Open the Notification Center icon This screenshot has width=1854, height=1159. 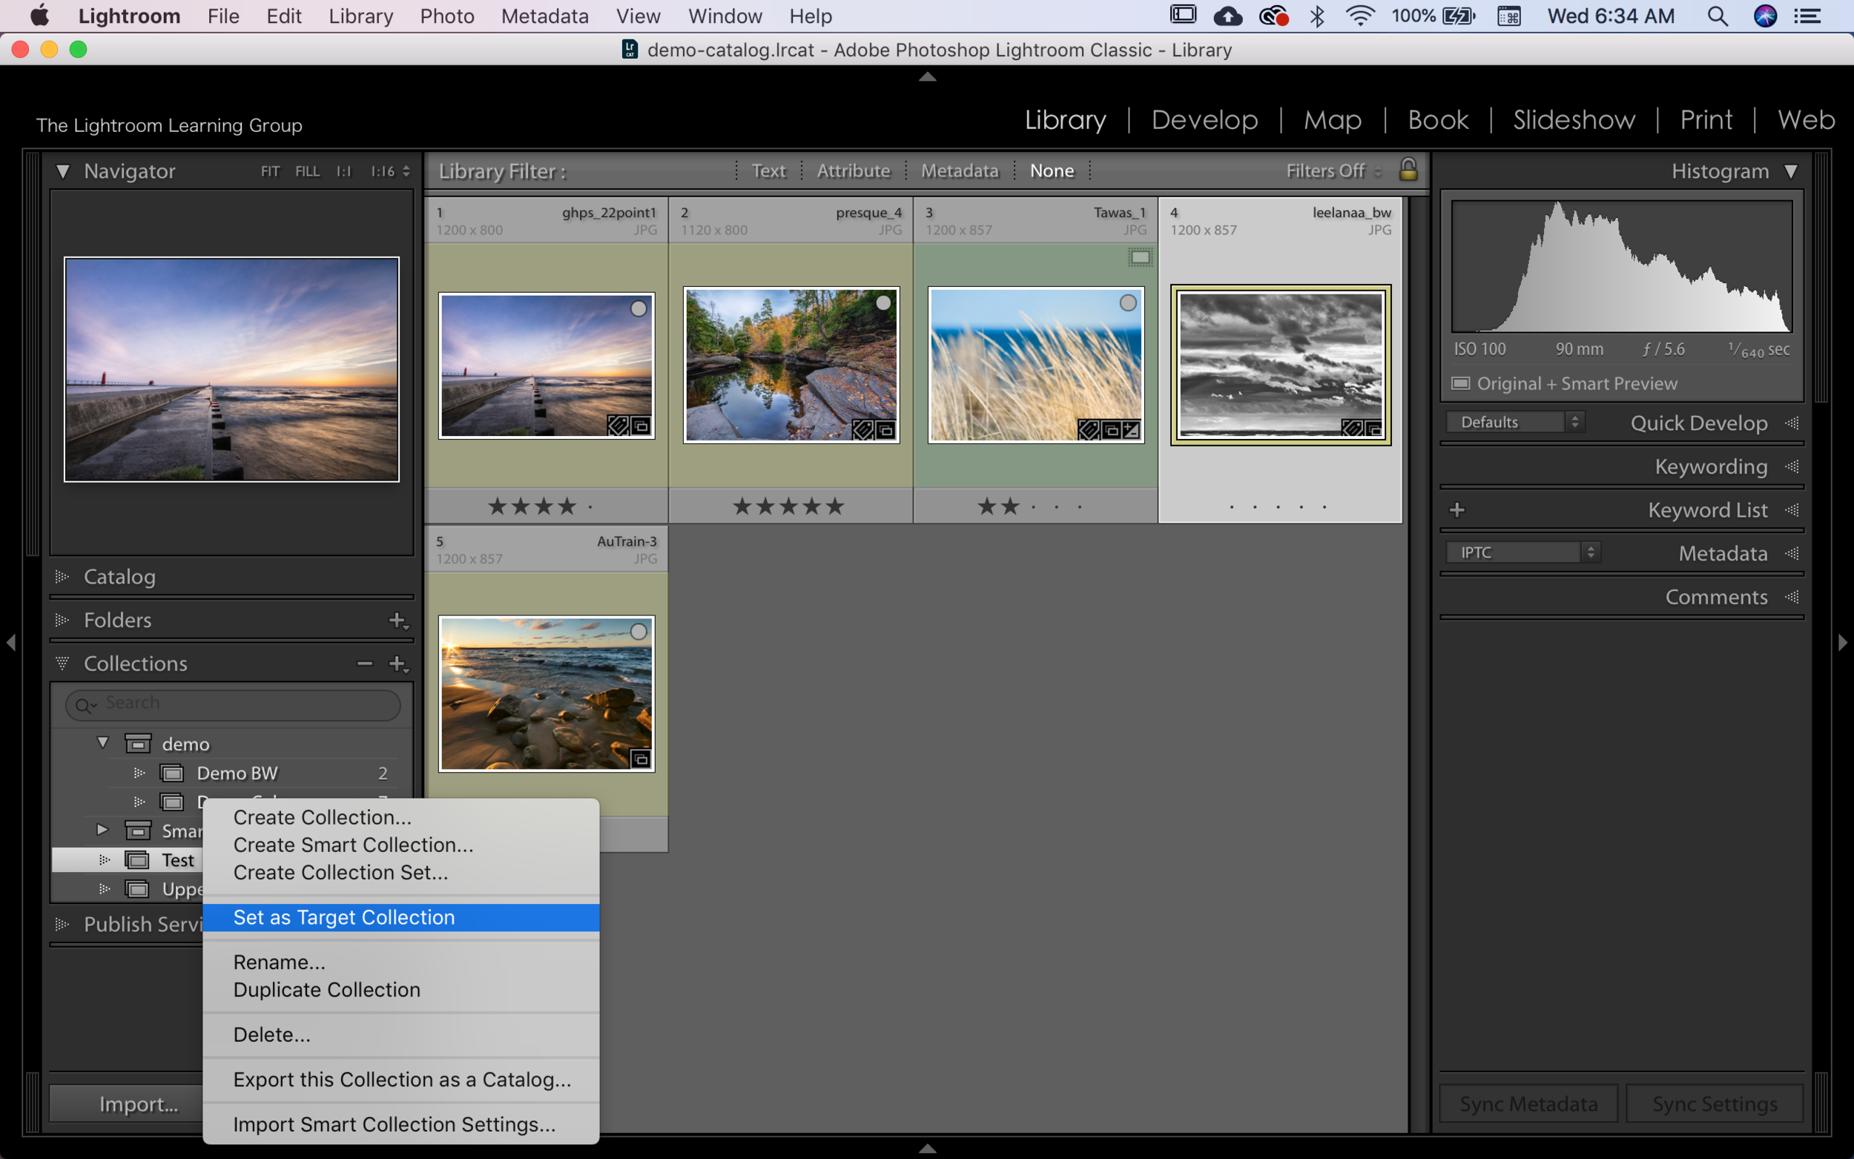pos(1808,16)
